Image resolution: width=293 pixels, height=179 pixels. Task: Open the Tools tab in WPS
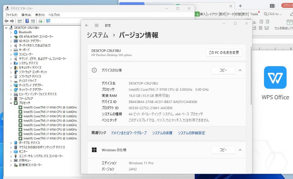click(254, 14)
